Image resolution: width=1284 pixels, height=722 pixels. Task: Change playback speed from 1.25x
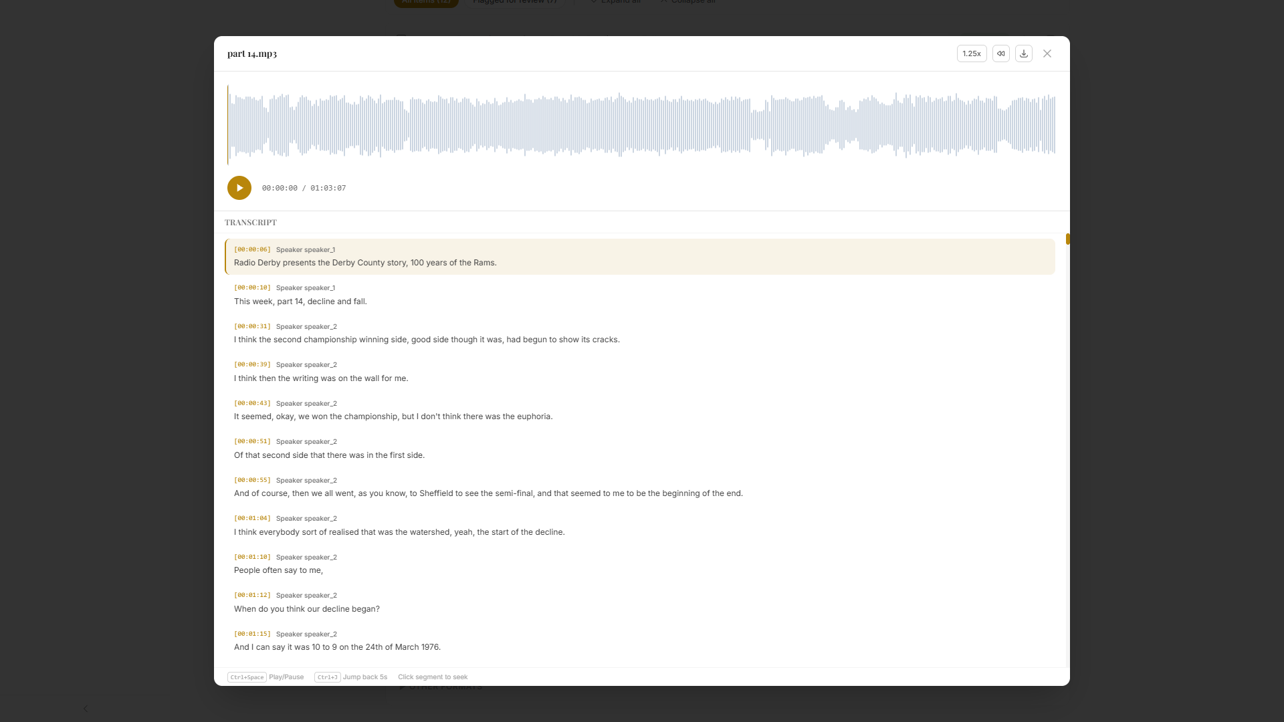pos(971,53)
